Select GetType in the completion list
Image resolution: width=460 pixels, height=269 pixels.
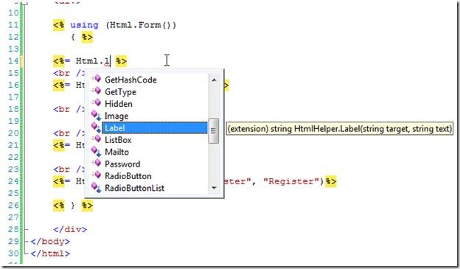[x=120, y=92]
